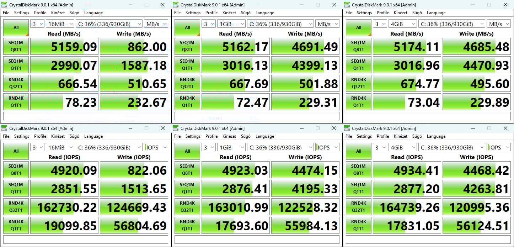The image size is (514, 247).
Task: Run SEQ1M Q1T1 test in the 16MiB IOPS window
Action: pyautogui.click(x=16, y=188)
